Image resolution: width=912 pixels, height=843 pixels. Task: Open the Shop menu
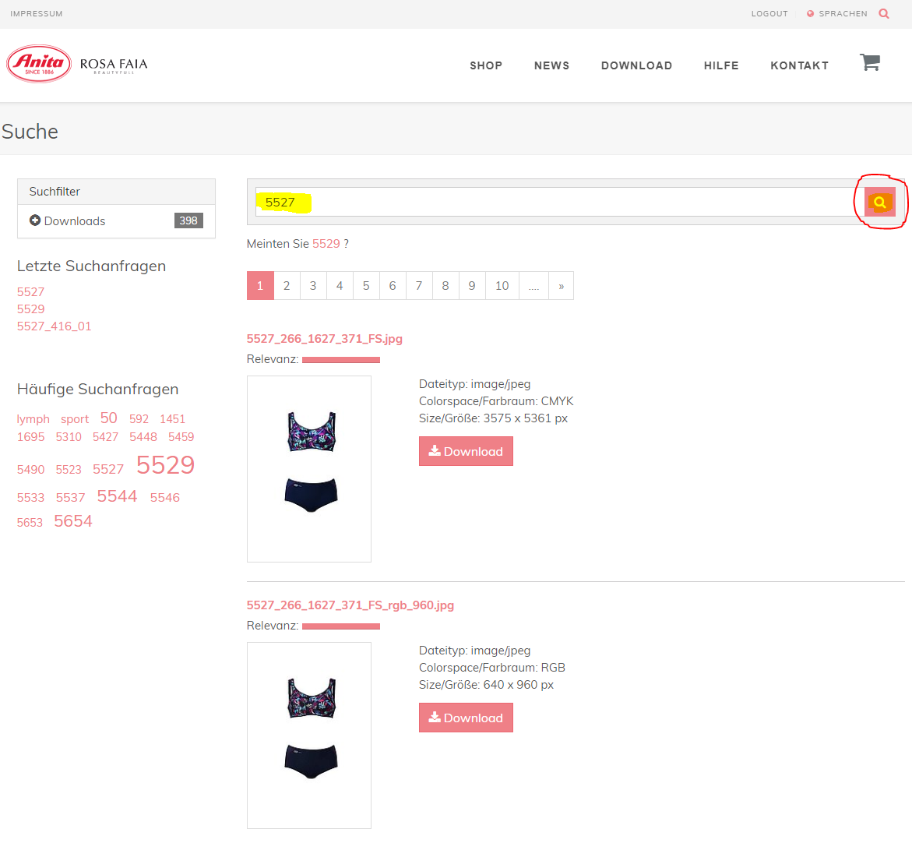tap(486, 65)
